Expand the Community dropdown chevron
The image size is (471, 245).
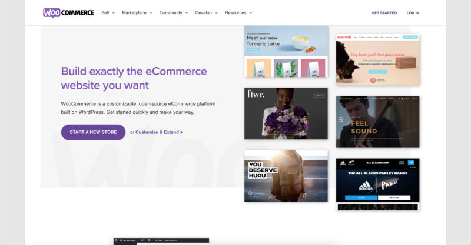coord(187,12)
